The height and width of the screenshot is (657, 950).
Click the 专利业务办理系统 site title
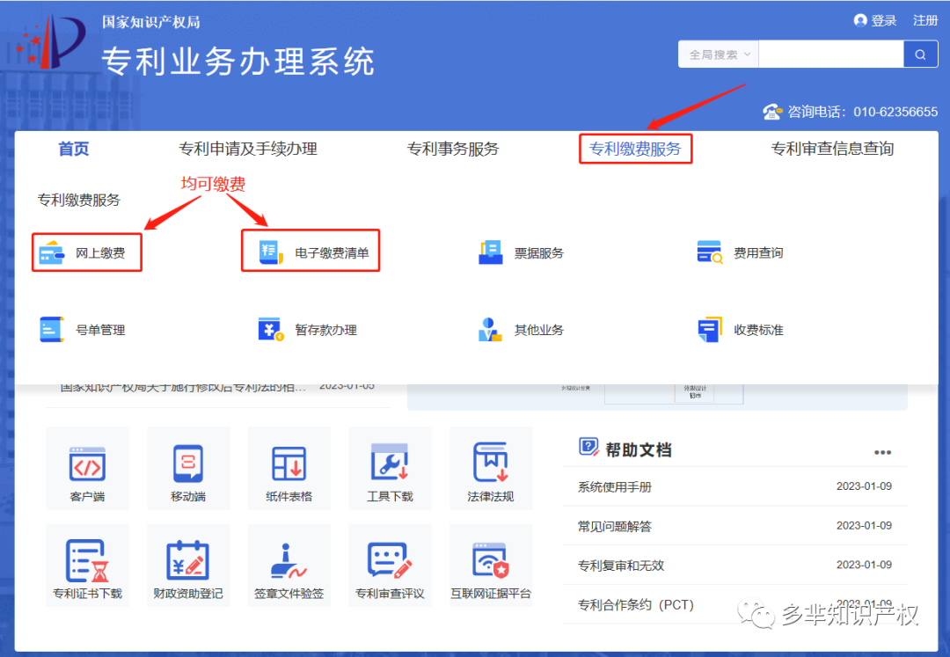pyautogui.click(x=238, y=62)
